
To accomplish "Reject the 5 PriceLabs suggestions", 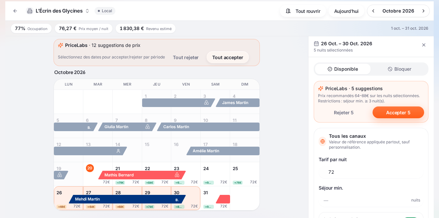I will click(x=343, y=112).
